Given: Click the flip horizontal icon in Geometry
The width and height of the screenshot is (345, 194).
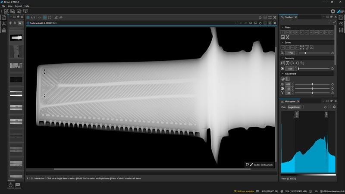Looking at the screenshot, I should [283, 63].
